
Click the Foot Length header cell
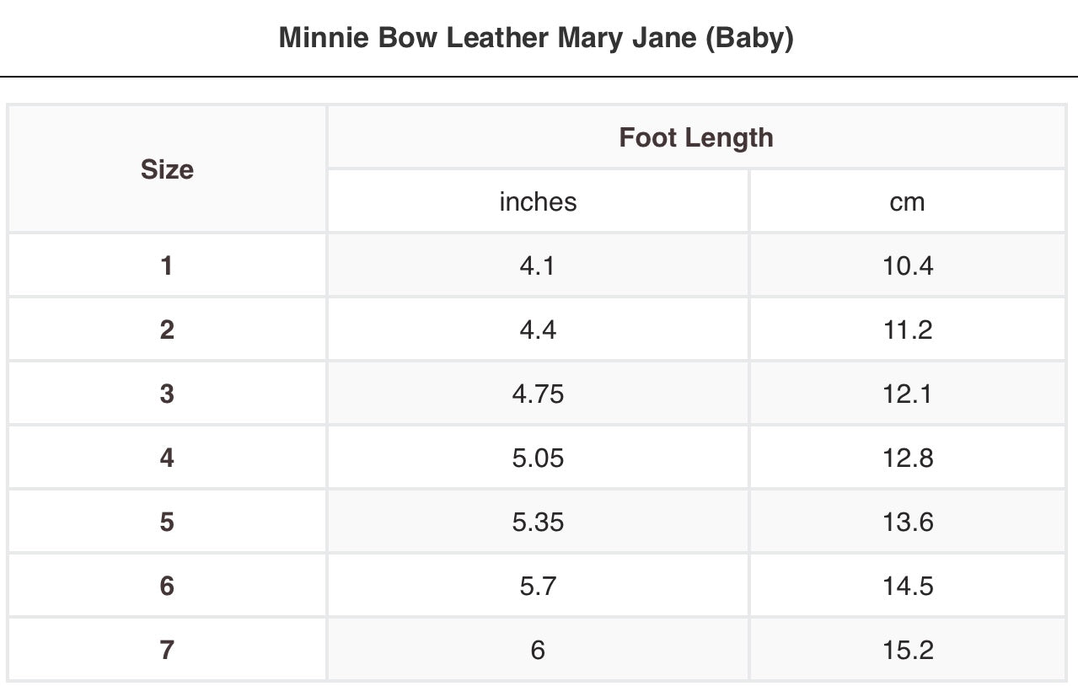[695, 137]
